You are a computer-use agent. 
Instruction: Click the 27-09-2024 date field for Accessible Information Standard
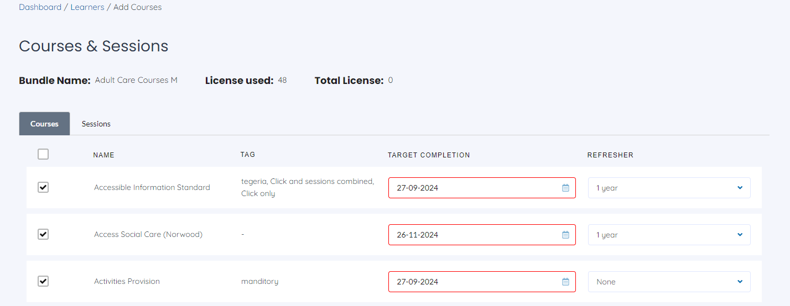(482, 188)
